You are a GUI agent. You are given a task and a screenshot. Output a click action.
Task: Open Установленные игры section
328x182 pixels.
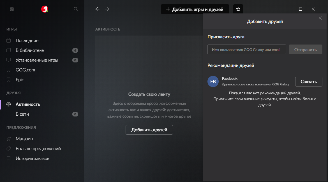tap(37, 60)
